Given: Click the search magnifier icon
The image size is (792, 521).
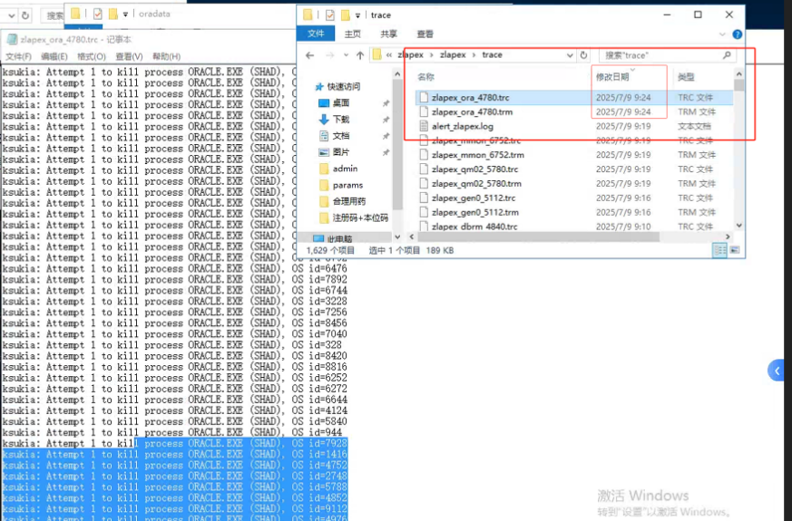Looking at the screenshot, I should 727,55.
